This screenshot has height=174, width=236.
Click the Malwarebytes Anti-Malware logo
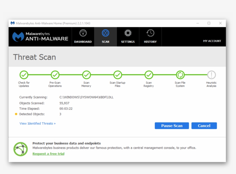pos(40,37)
